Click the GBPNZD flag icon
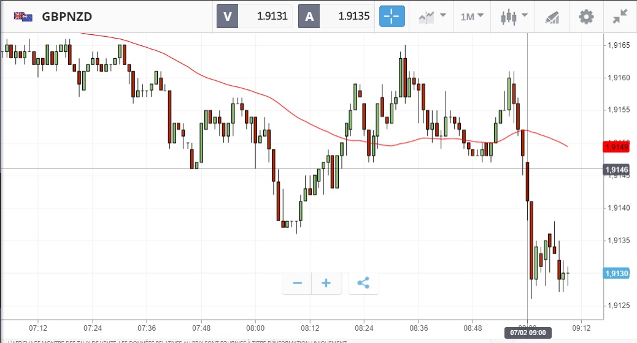637x343 pixels. click(23, 17)
